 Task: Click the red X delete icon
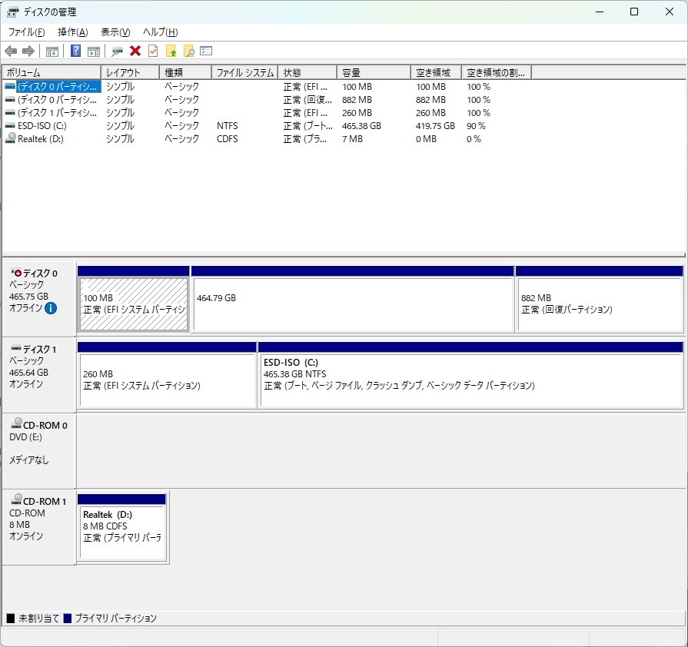[135, 51]
